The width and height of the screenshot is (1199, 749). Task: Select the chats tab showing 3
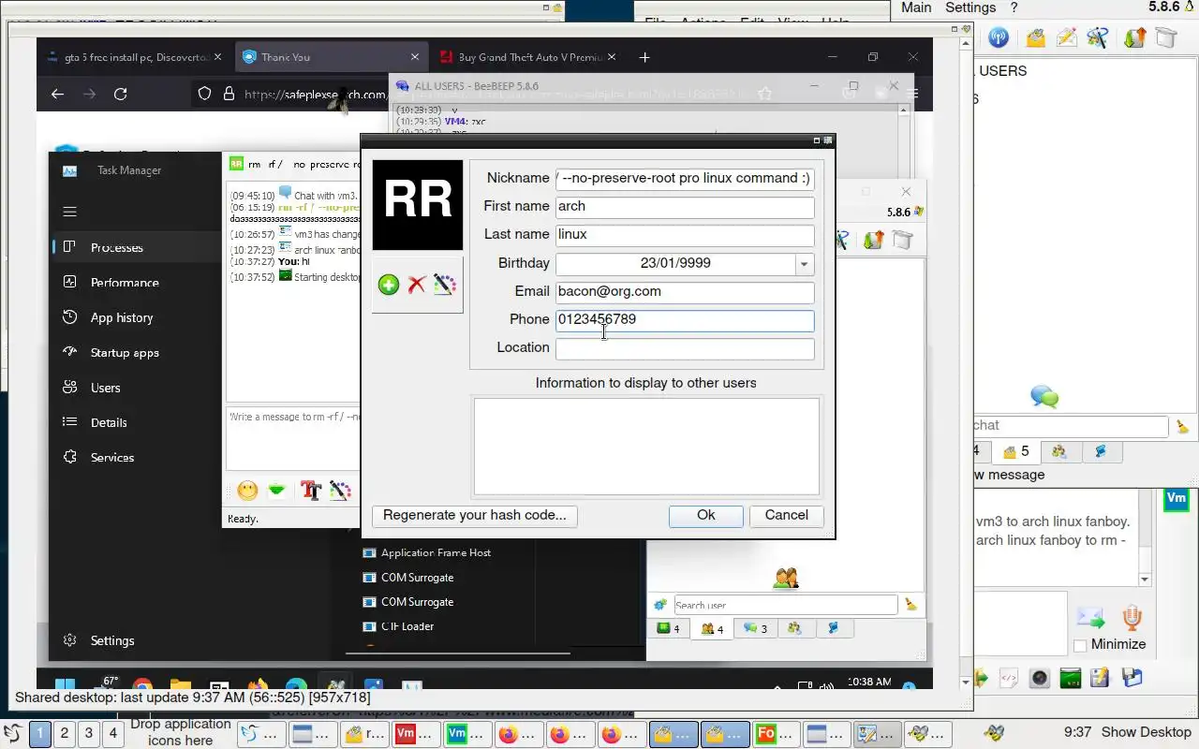click(x=755, y=628)
